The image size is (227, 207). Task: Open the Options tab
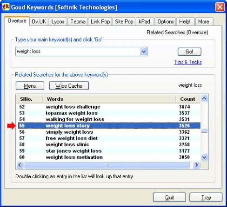pos(166,21)
